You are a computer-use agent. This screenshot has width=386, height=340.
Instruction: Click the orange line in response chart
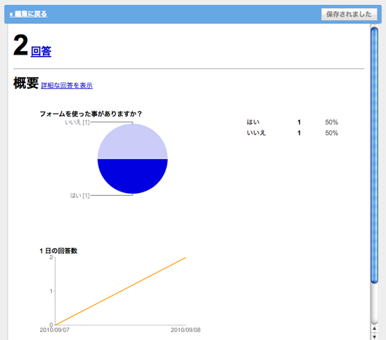pyautogui.click(x=121, y=291)
